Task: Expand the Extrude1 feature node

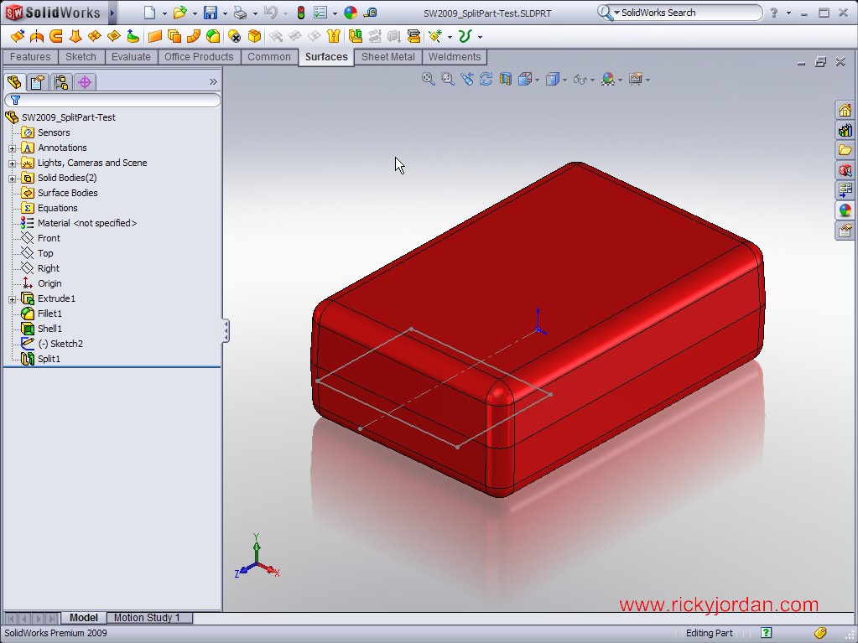Action: coord(12,299)
